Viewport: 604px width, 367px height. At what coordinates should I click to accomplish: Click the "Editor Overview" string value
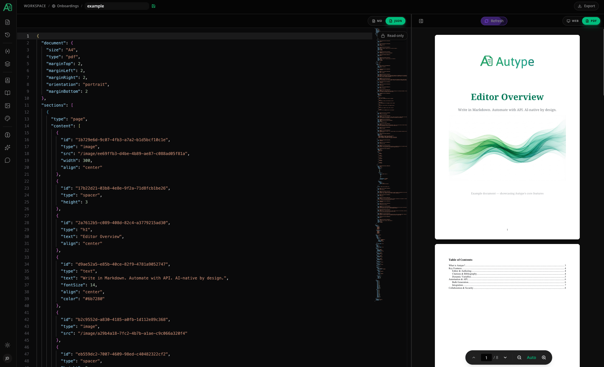point(101,237)
